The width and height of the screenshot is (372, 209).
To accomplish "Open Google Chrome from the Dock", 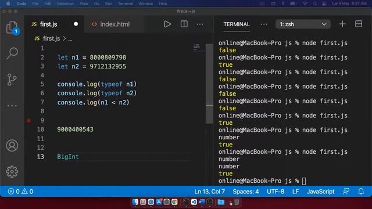I will point(174,202).
